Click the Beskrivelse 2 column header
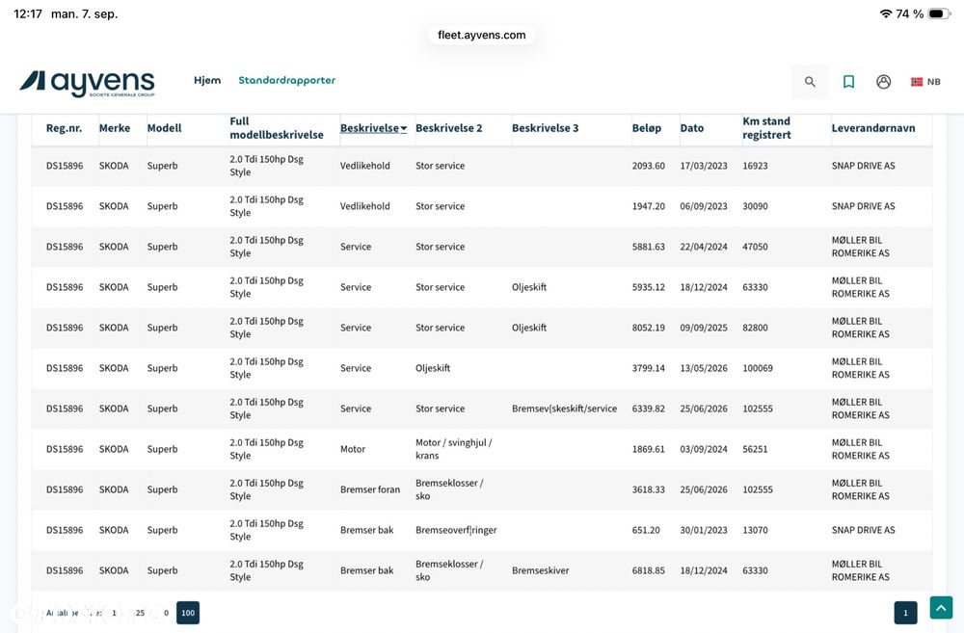 click(x=449, y=128)
